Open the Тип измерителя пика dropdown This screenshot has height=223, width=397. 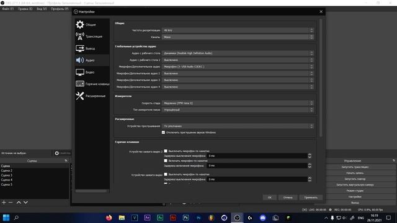[238, 110]
